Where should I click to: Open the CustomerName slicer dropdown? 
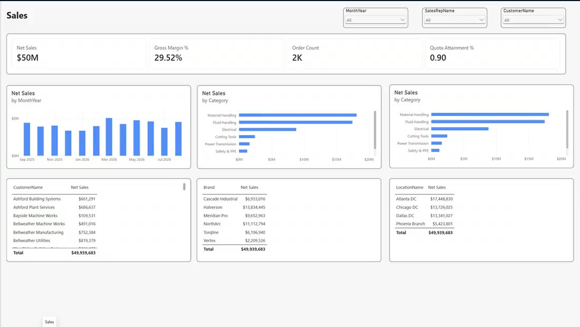click(x=534, y=20)
